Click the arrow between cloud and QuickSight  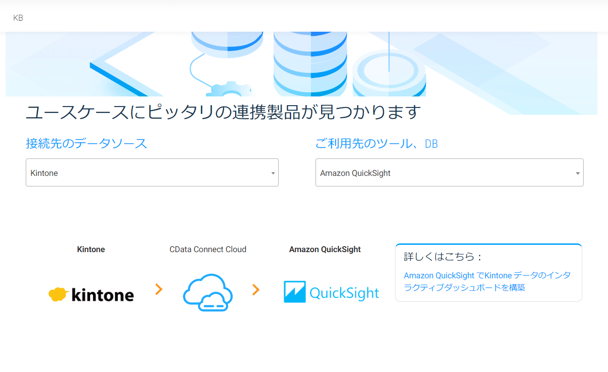(x=256, y=289)
